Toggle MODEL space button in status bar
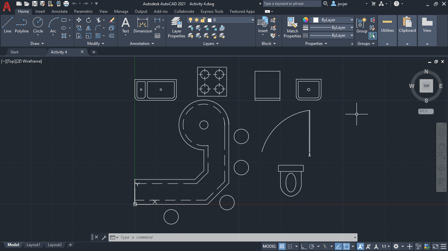Screen dimensions: 448x251 click(x=270, y=246)
